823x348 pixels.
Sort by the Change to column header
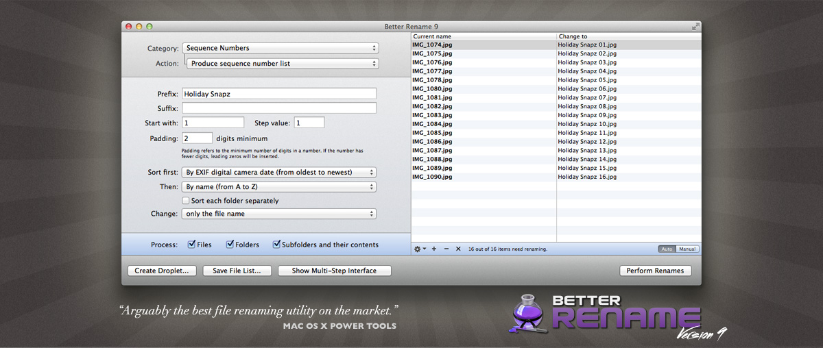click(x=628, y=36)
